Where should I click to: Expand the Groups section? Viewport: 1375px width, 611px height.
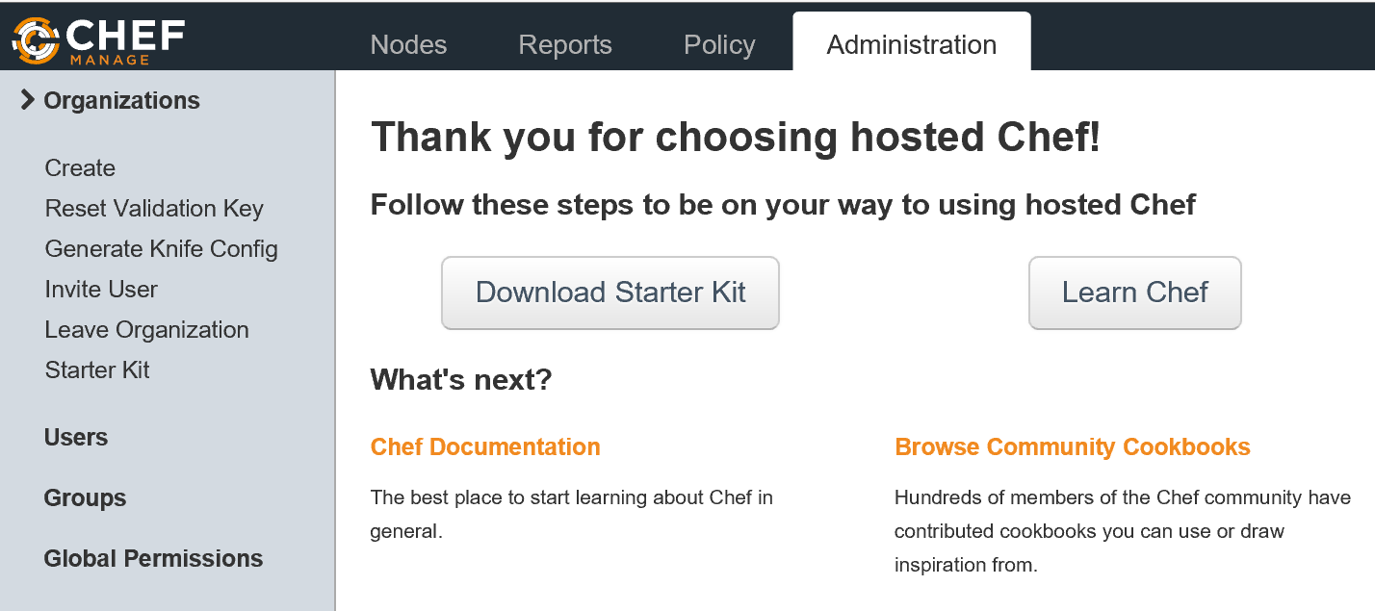pos(85,498)
